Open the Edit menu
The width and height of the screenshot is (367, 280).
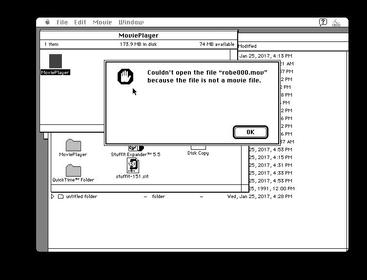pos(80,22)
